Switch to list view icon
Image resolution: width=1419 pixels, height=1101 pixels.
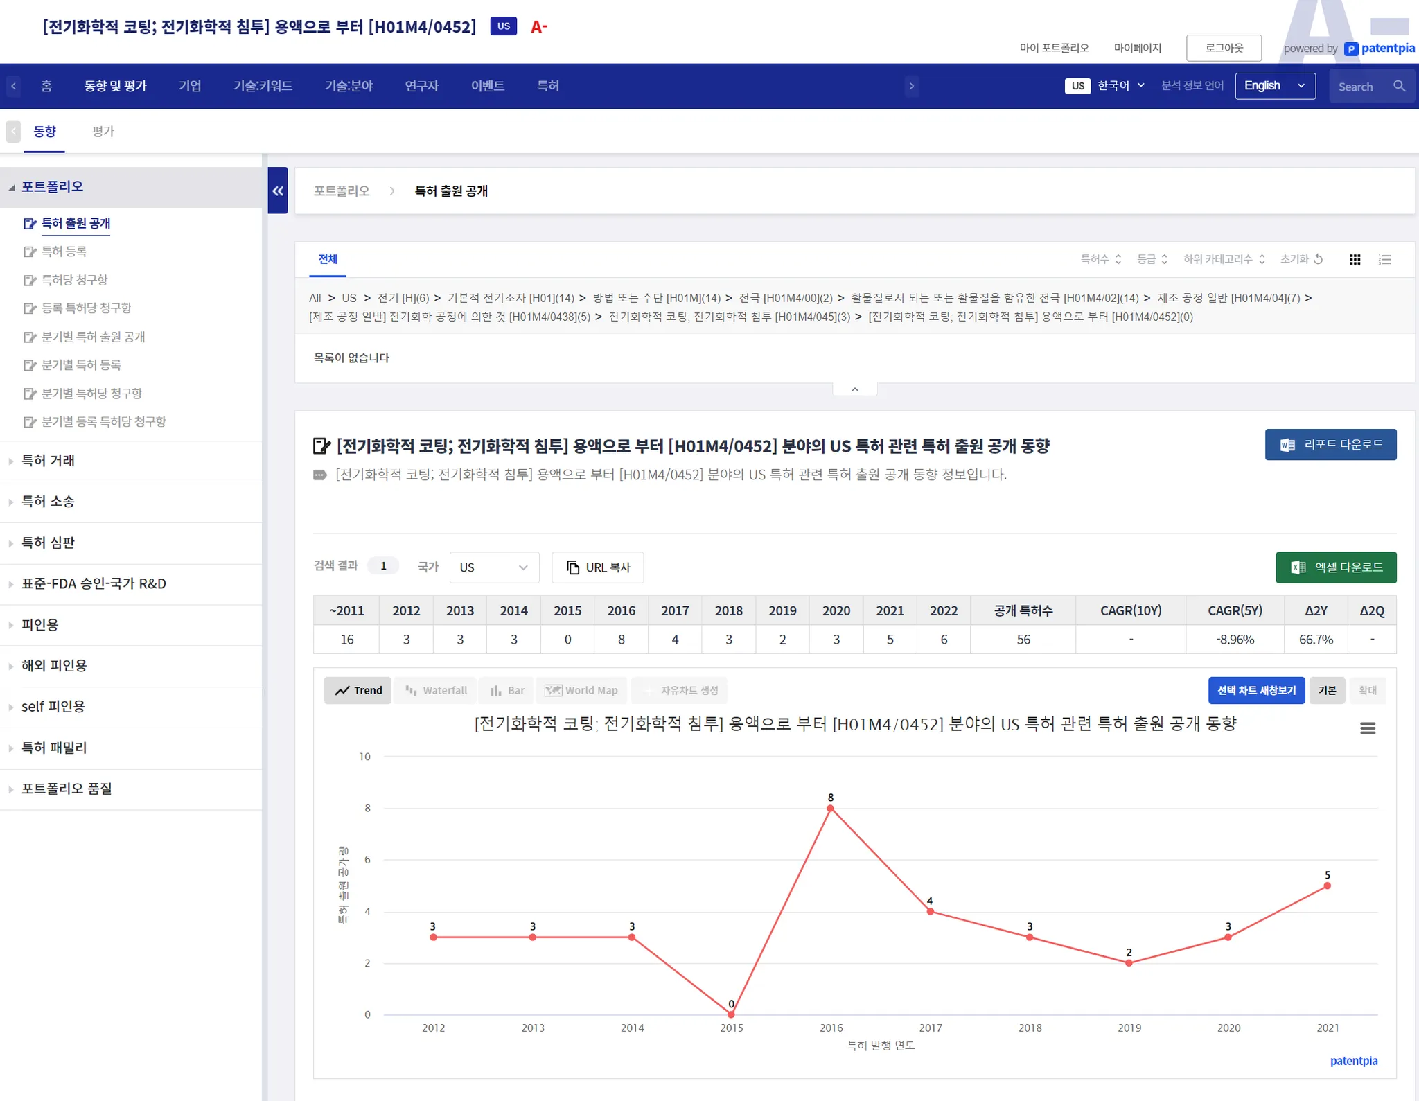1384,259
